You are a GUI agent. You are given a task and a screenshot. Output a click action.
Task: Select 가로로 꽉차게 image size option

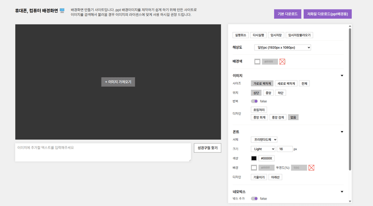262,83
